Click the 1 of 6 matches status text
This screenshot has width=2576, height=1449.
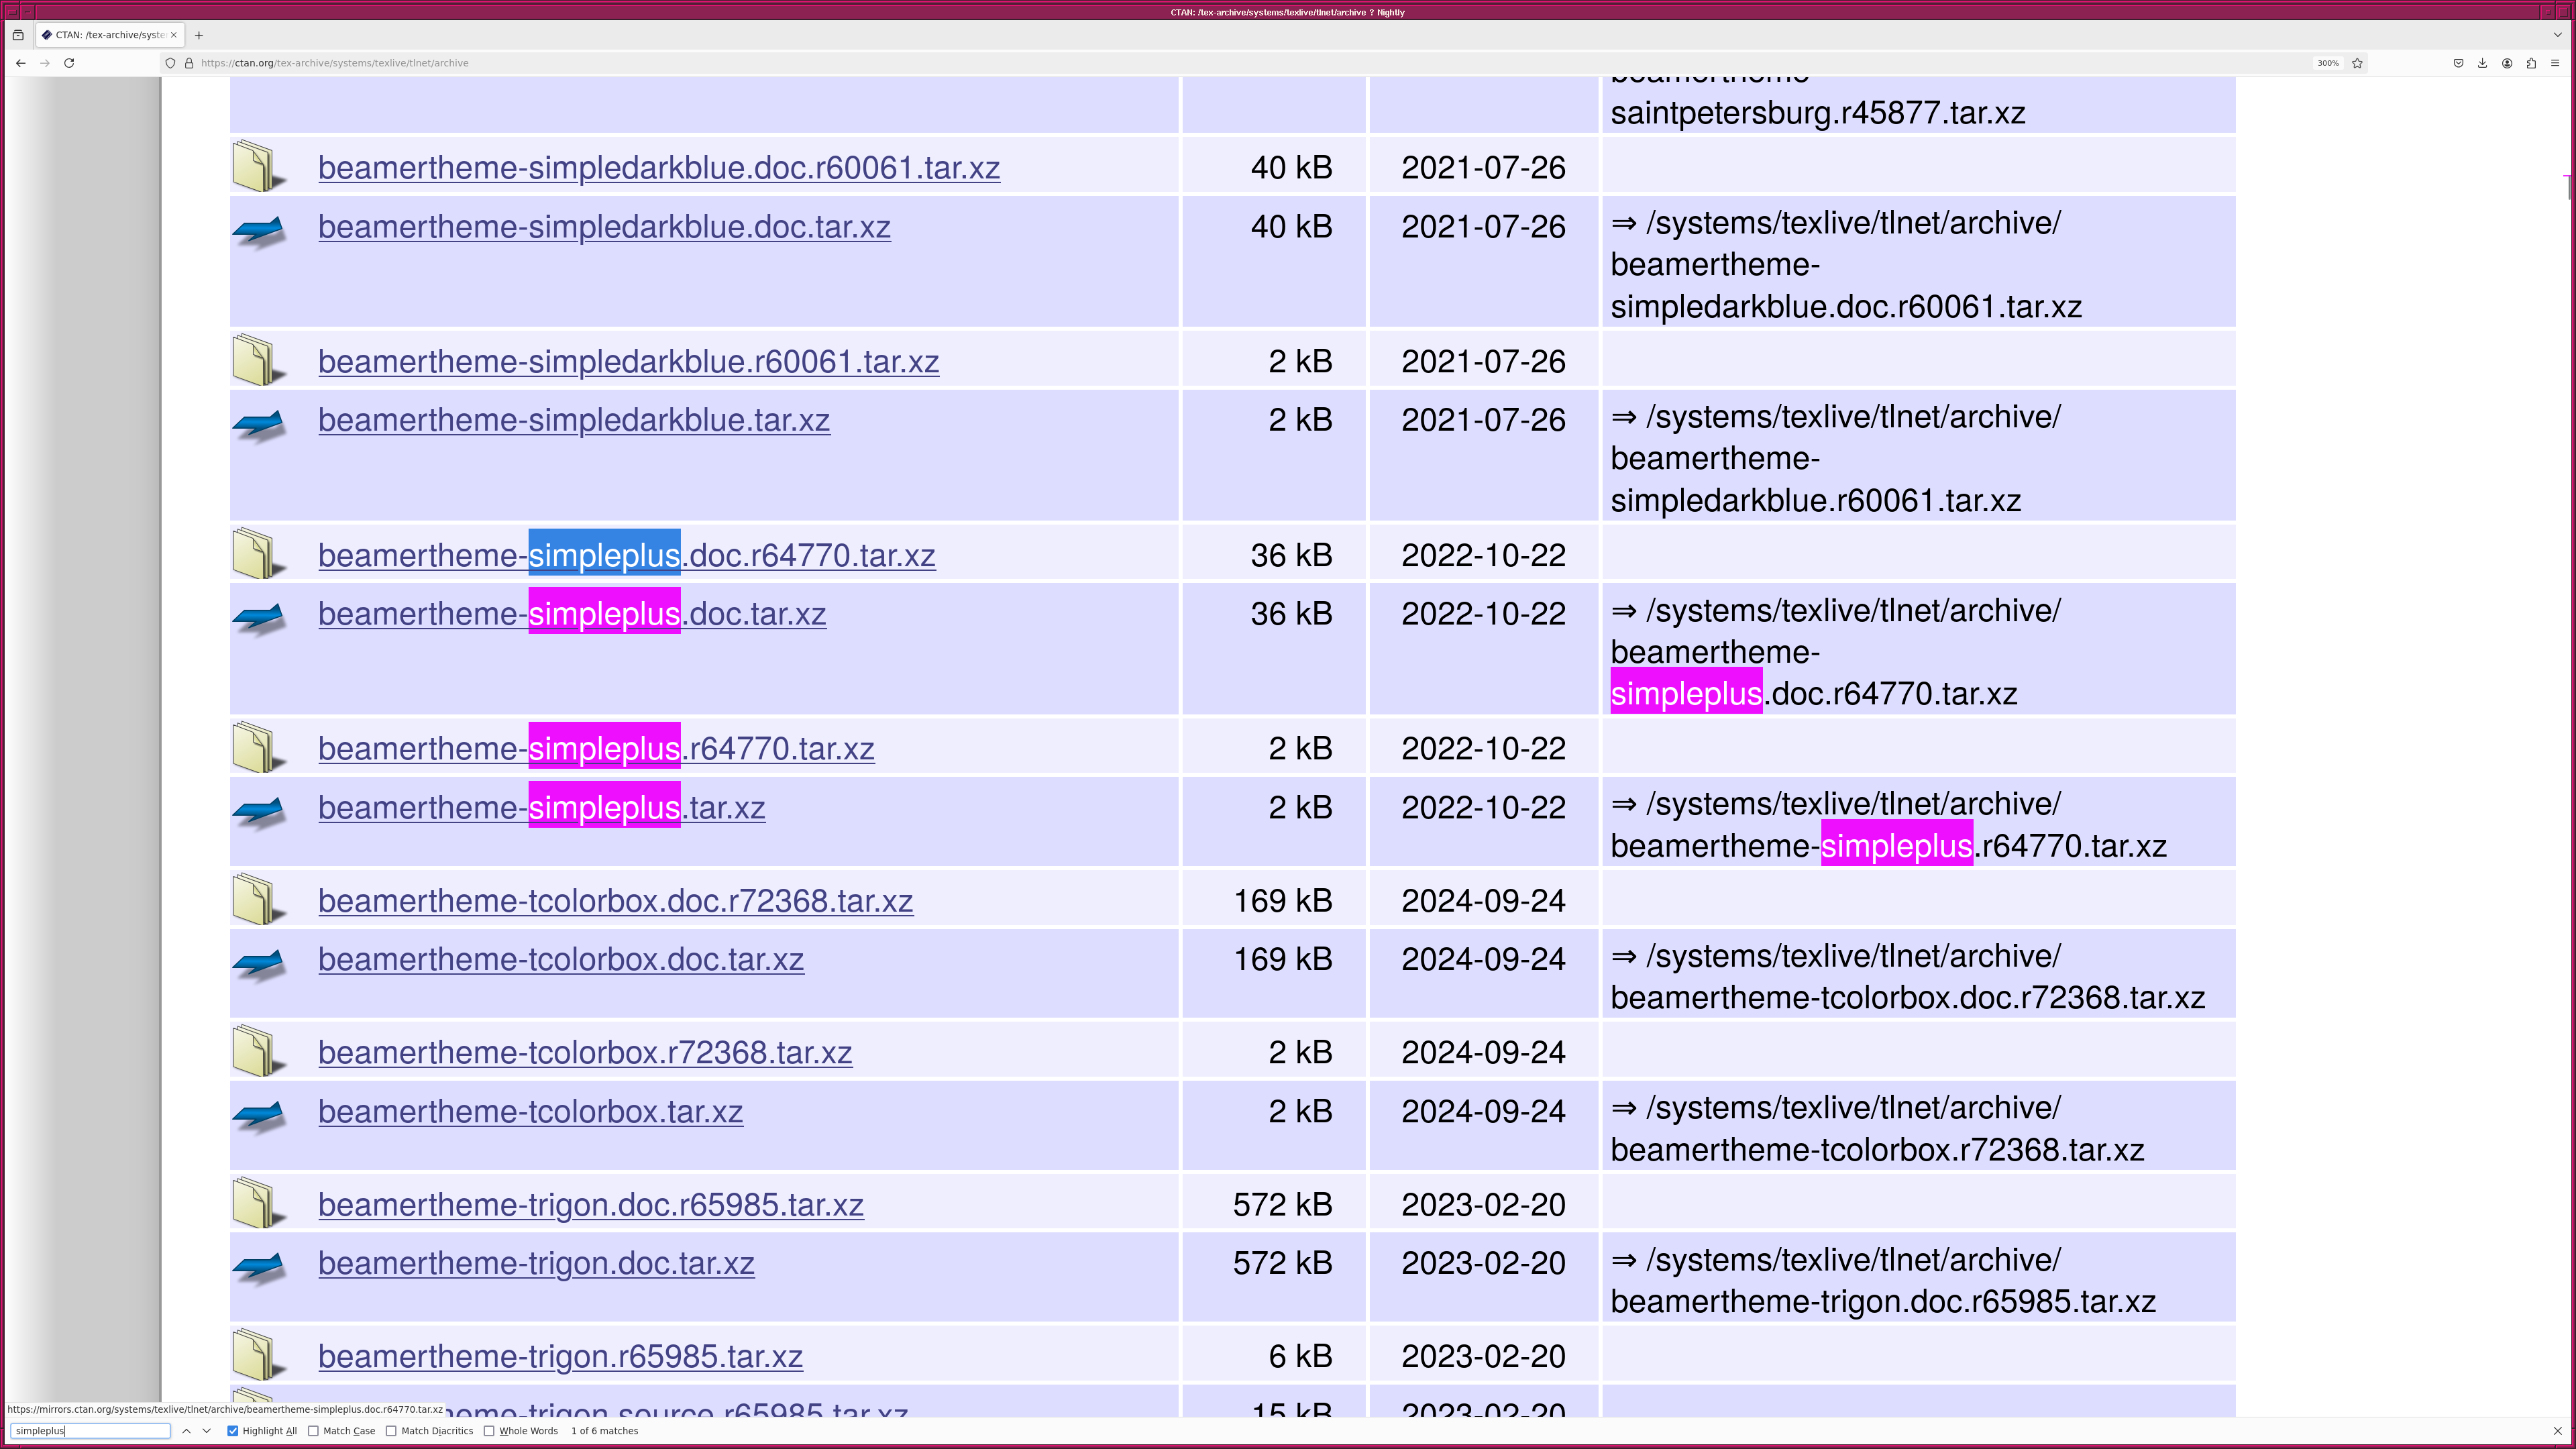tap(605, 1431)
